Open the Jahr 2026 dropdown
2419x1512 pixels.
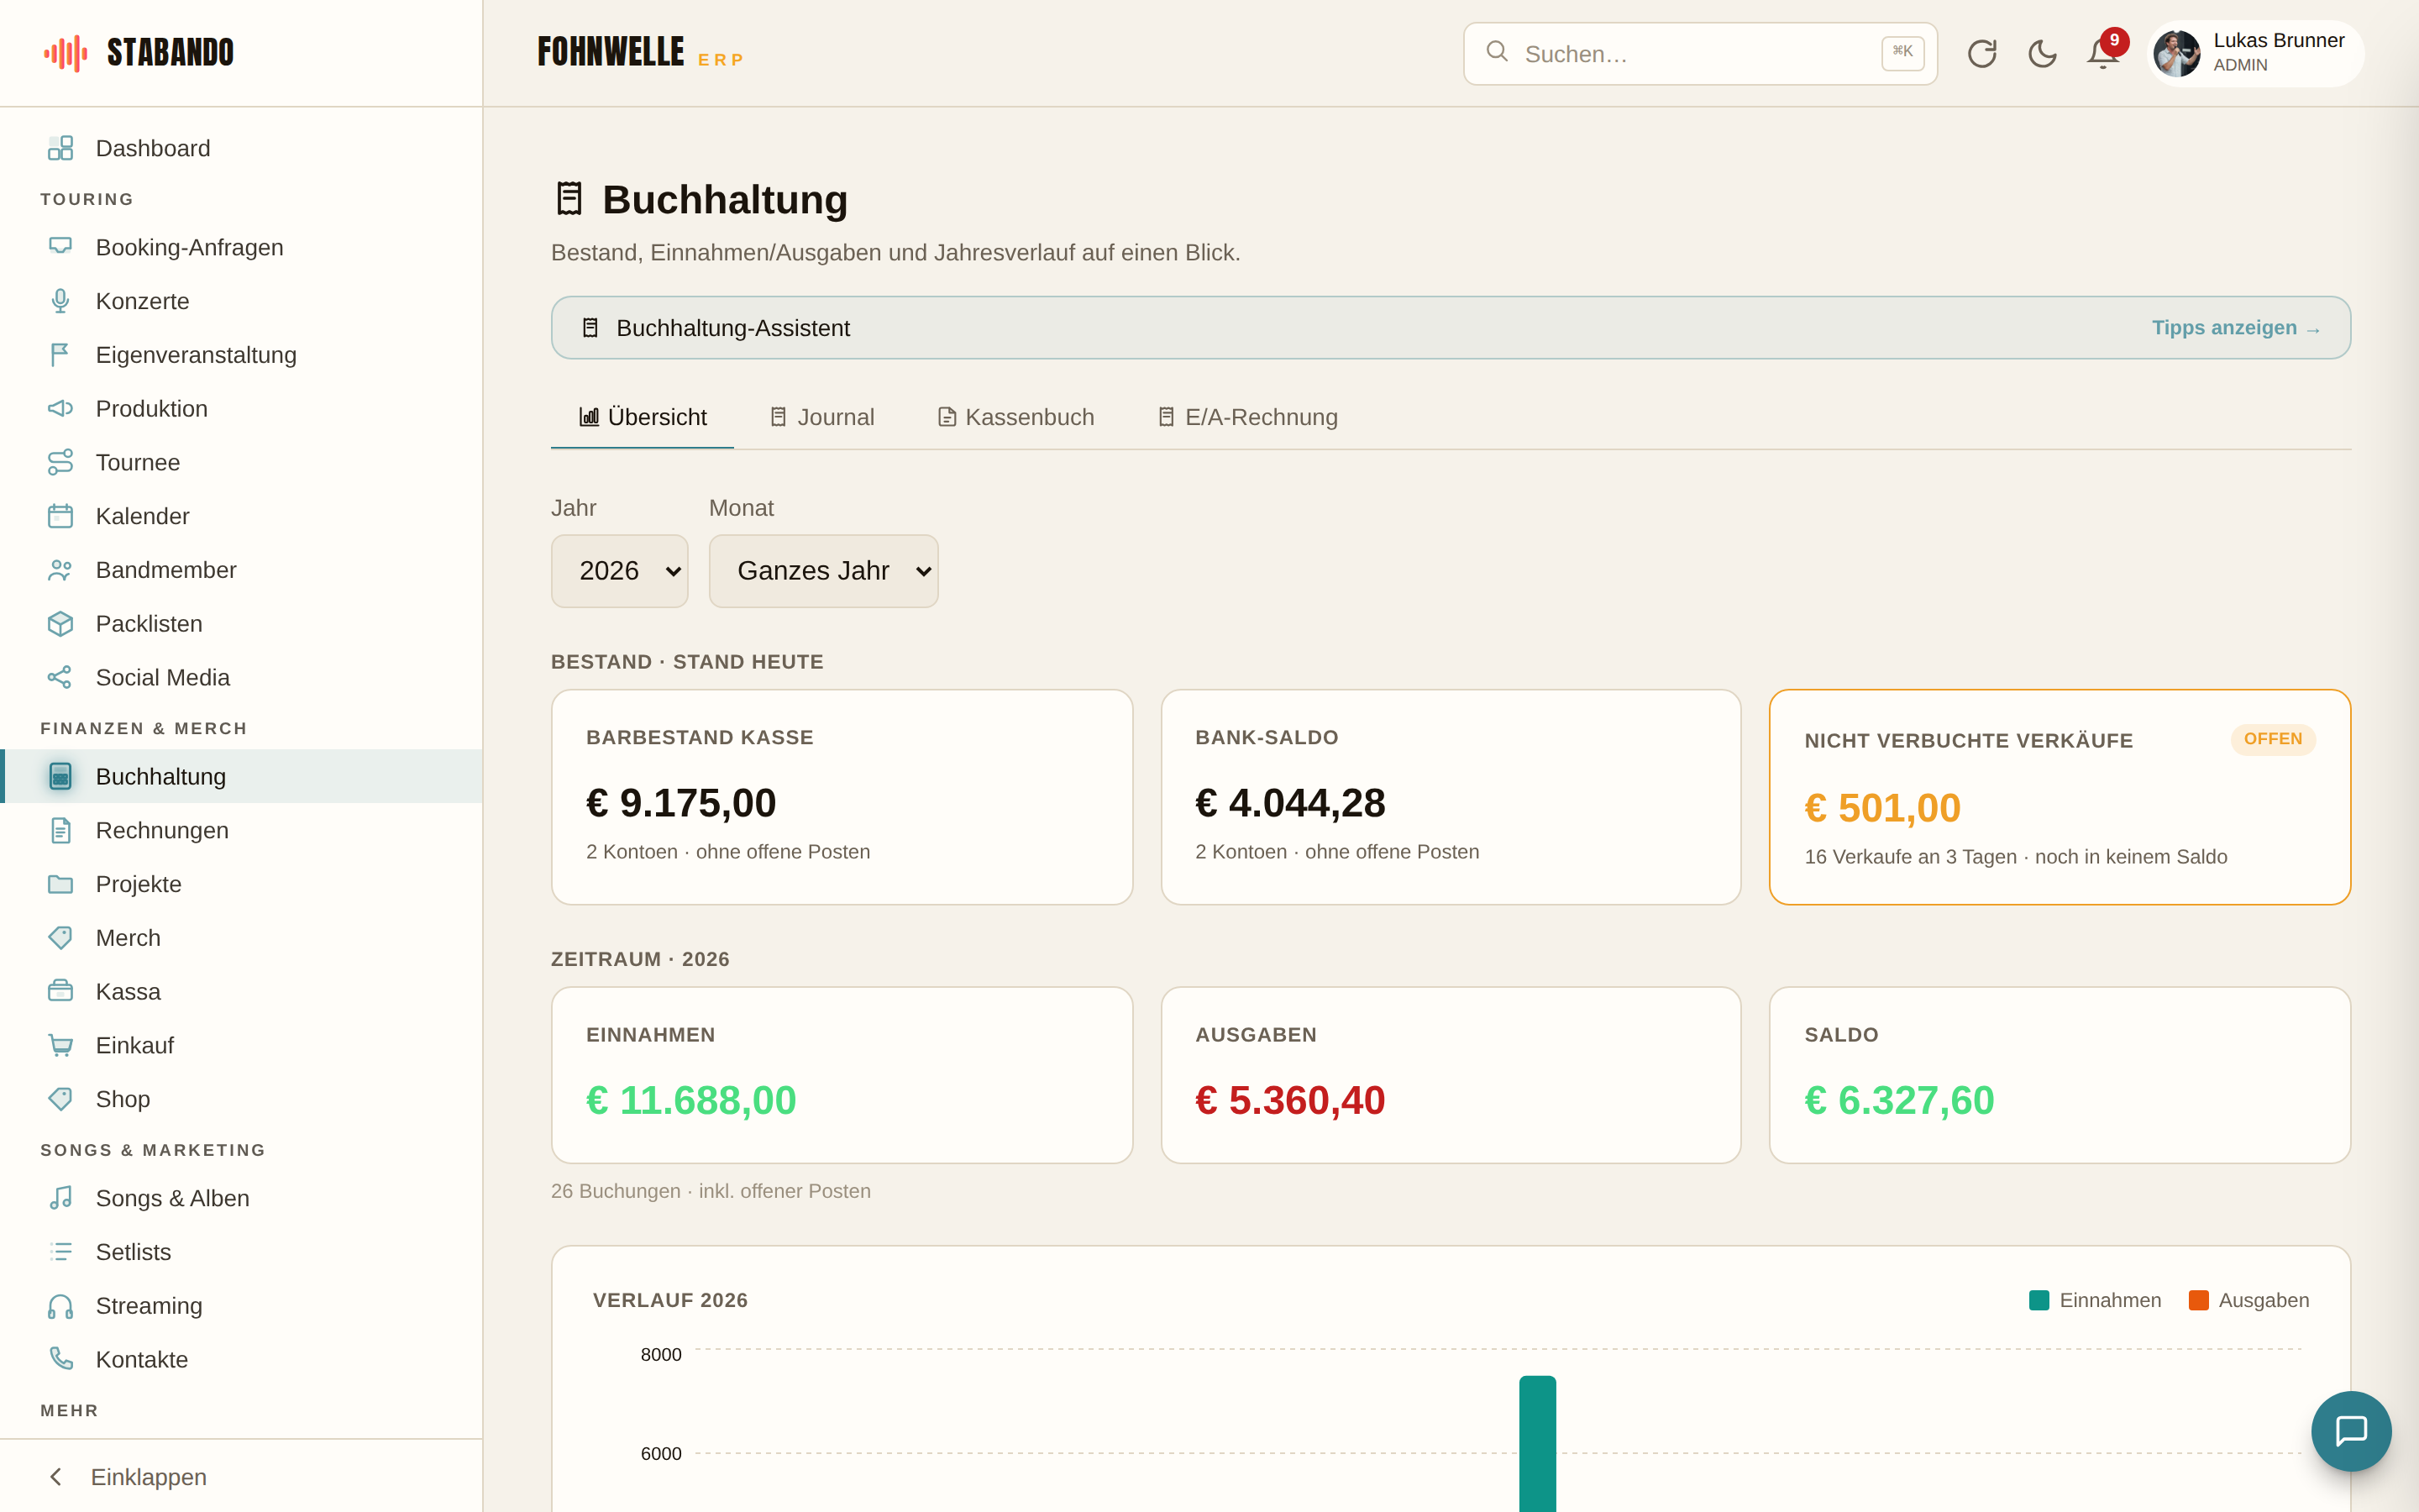click(x=620, y=571)
